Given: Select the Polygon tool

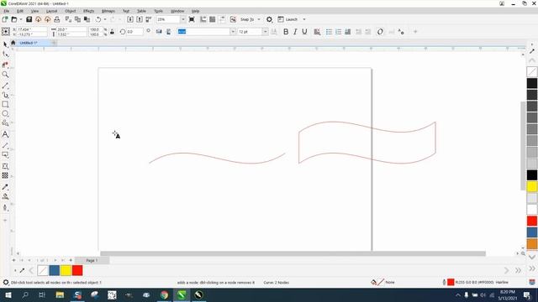Looking at the screenshot, I should pyautogui.click(x=5, y=123).
